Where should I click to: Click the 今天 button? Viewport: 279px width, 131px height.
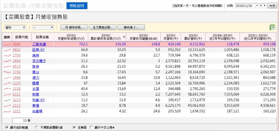click(x=272, y=6)
